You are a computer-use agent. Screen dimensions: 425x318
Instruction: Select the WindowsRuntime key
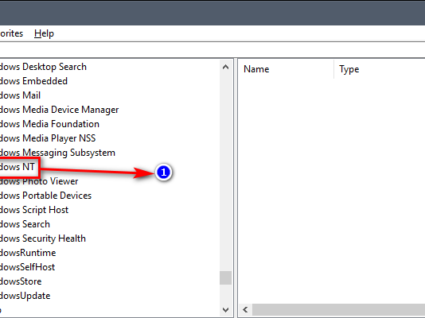click(28, 253)
